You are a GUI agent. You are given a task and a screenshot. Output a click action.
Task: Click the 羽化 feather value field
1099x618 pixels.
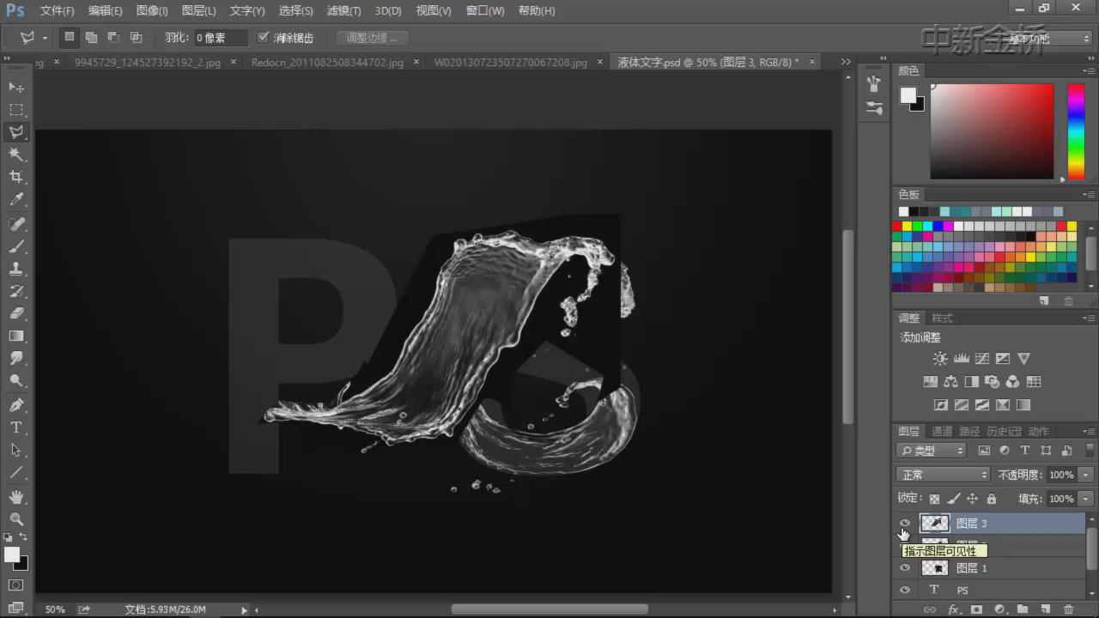click(220, 38)
